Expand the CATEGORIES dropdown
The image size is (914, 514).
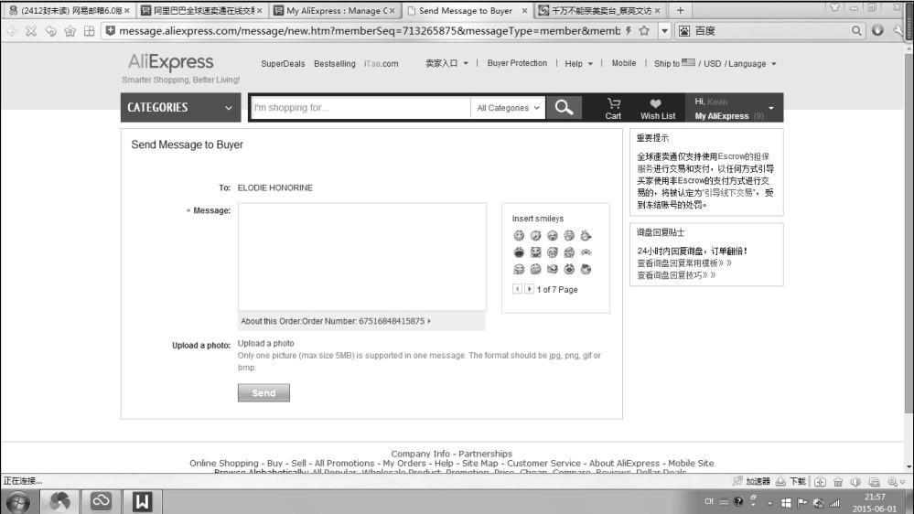click(x=181, y=107)
